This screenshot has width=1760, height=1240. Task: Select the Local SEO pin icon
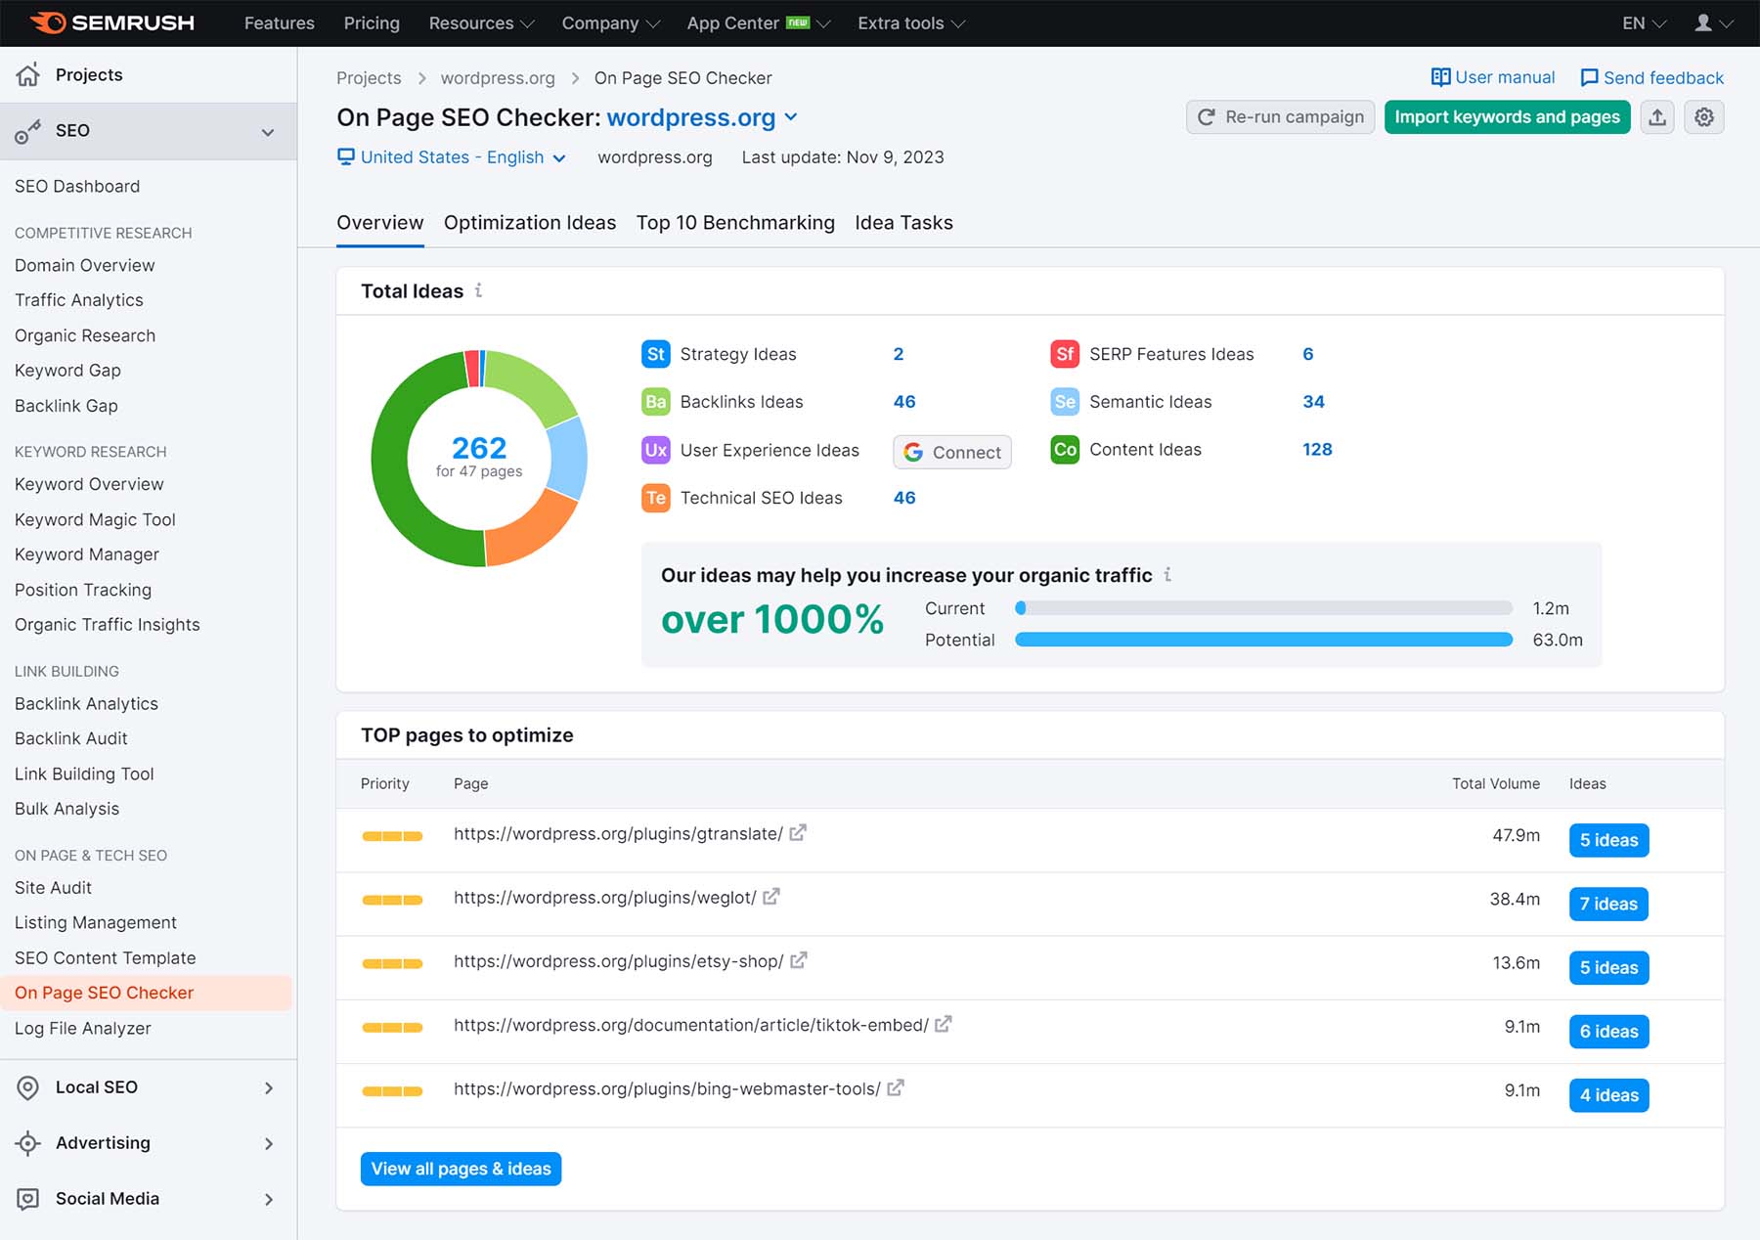coord(26,1087)
